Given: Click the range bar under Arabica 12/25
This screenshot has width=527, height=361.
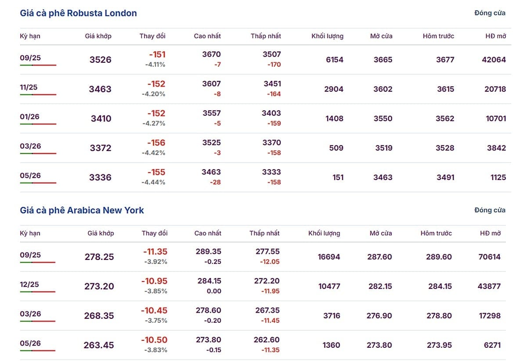Looking at the screenshot, I should pyautogui.click(x=38, y=292).
